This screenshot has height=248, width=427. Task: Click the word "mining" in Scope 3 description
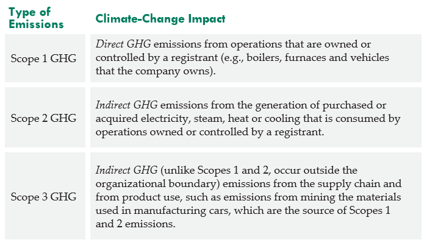pos(318,197)
